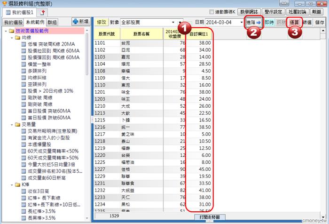Switch to the 系統範例 tab
The height and width of the screenshot is (224, 329).
click(x=35, y=22)
